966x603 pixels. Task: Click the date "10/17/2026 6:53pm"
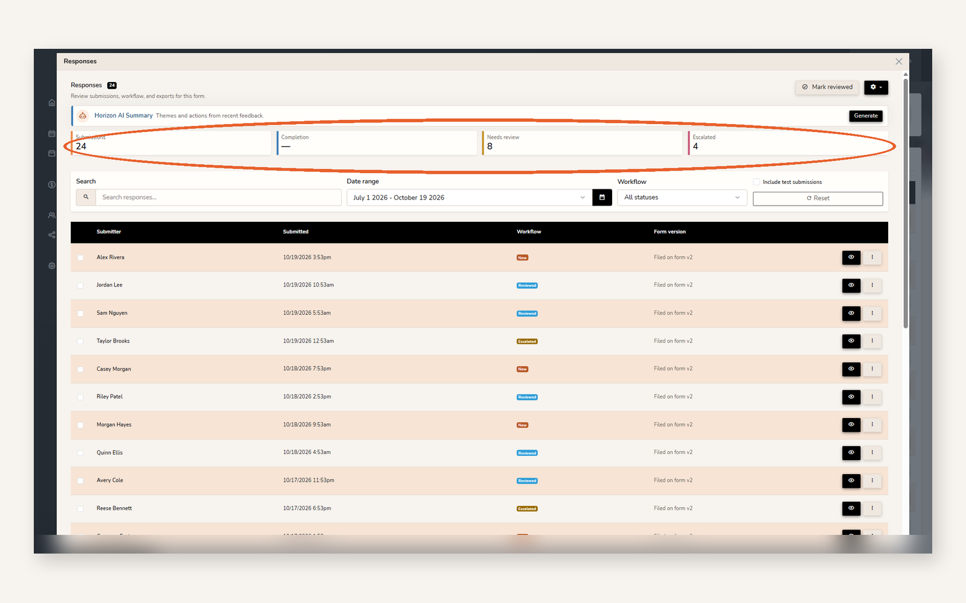307,508
